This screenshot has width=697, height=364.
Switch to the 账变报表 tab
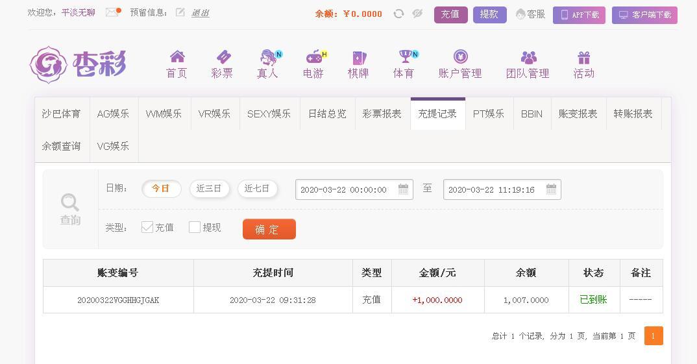(578, 114)
